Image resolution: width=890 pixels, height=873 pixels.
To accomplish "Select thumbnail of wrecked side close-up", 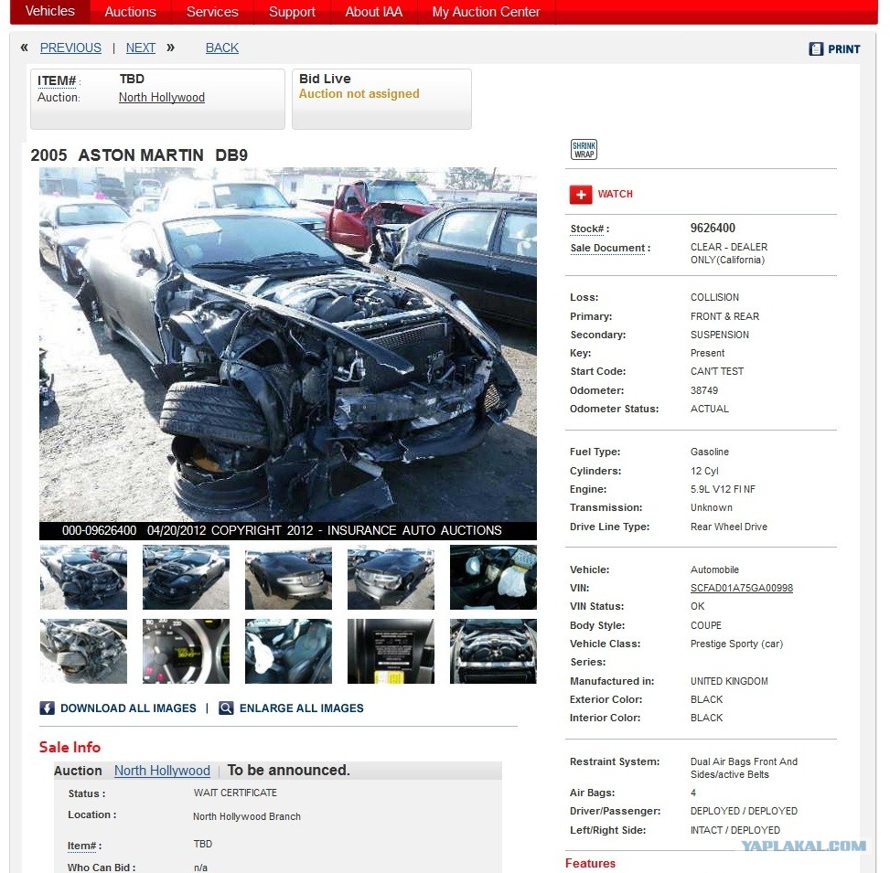I will [83, 651].
